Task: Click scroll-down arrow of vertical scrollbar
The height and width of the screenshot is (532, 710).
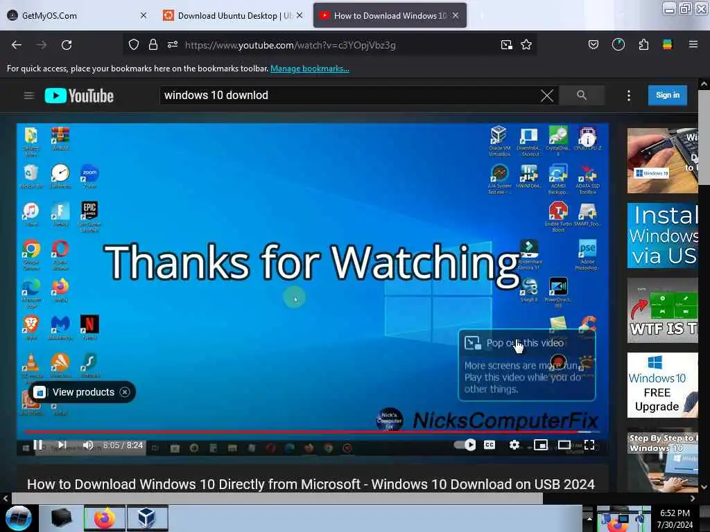Action: 704,487
